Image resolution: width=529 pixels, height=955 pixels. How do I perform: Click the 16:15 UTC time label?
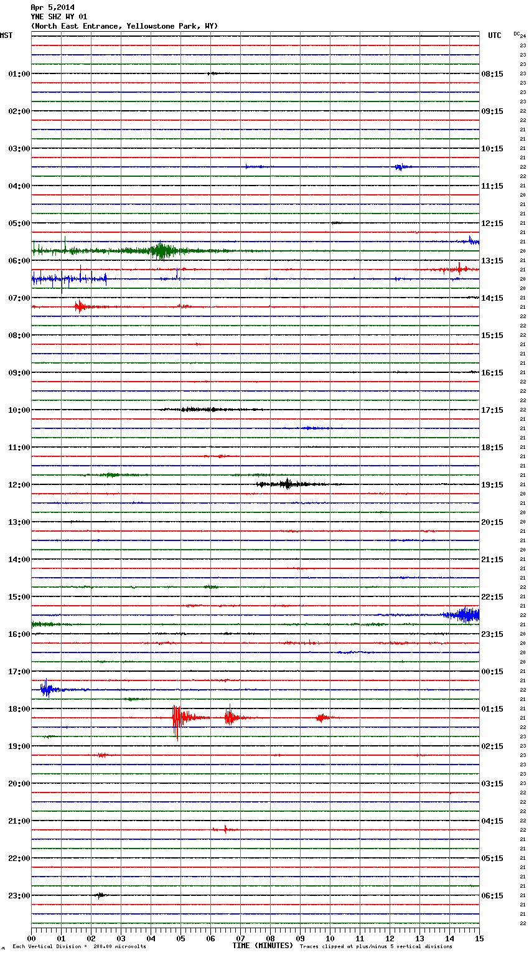pyautogui.click(x=492, y=373)
